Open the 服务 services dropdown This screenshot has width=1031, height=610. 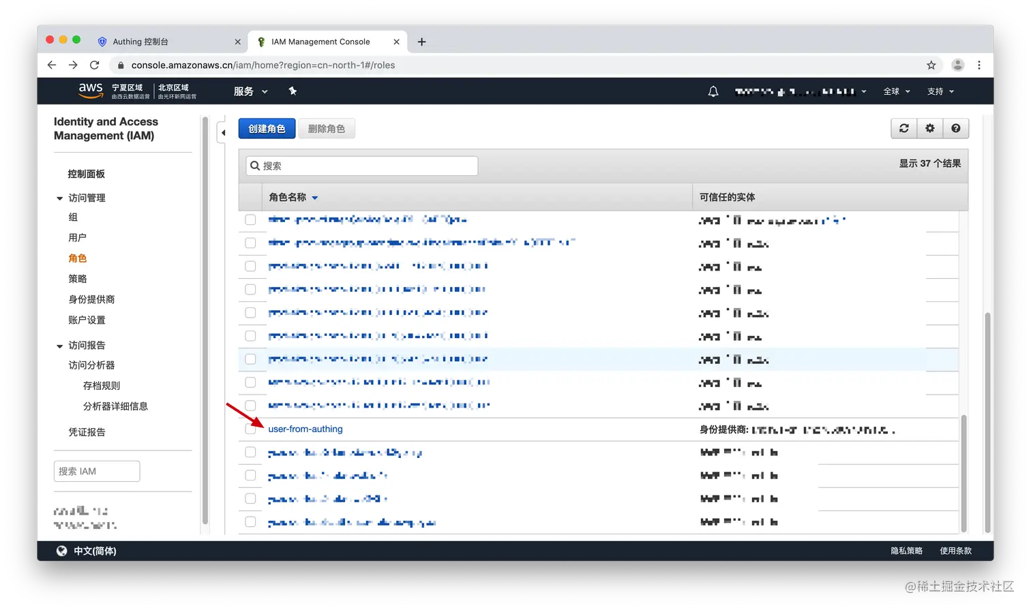[x=250, y=91]
